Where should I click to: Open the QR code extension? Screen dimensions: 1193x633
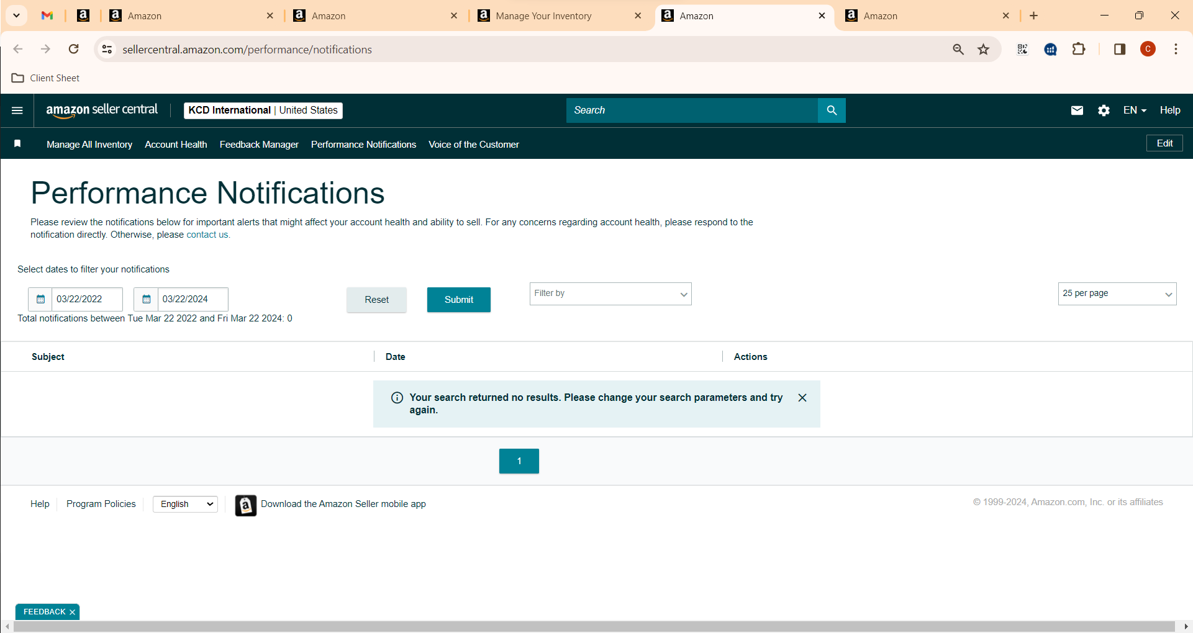pyautogui.click(x=1022, y=49)
